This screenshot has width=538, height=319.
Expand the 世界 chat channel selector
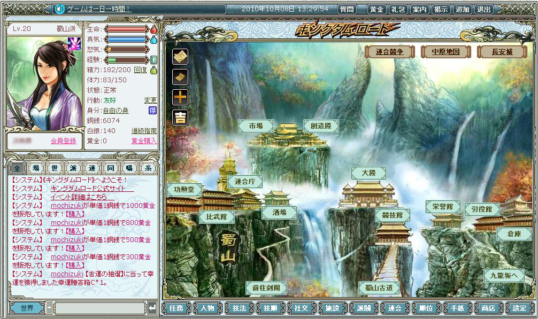(27, 308)
